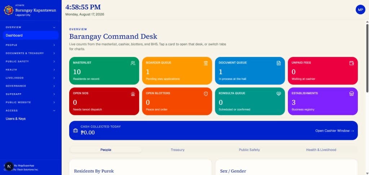Viewport: 369px width, 175px height.
Task: Click the 4:58:55 PM clock text
Action: [x=83, y=7]
